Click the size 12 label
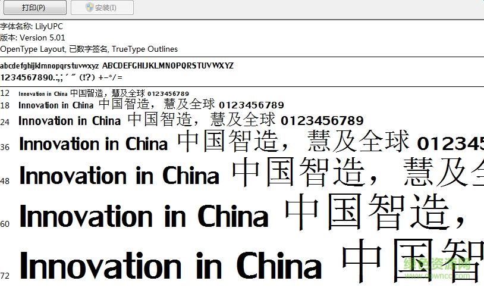484x287 pixels. point(5,93)
